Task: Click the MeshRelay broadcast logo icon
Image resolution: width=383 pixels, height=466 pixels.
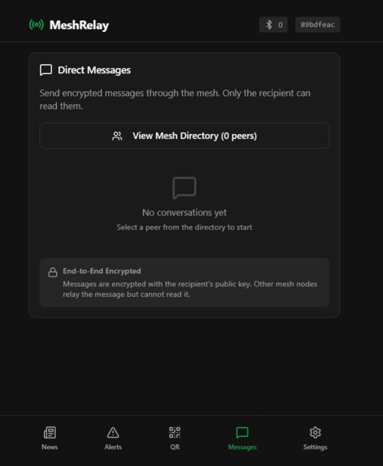Action: click(37, 24)
